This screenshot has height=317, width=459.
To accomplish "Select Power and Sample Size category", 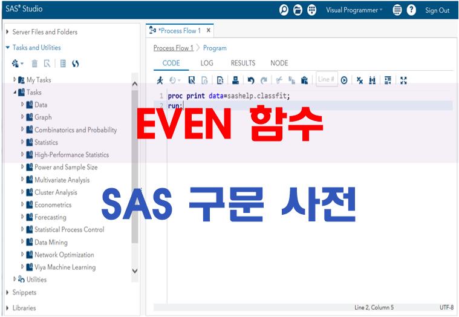I will pos(66,167).
